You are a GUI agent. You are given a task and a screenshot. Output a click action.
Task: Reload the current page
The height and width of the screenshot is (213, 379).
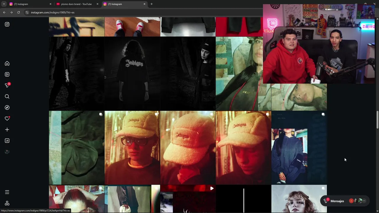click(x=18, y=12)
